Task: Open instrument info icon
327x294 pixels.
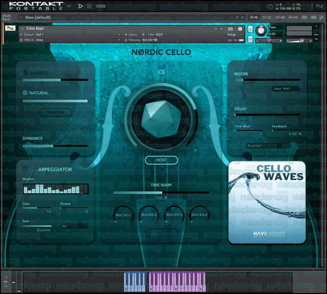Action: 240,29
